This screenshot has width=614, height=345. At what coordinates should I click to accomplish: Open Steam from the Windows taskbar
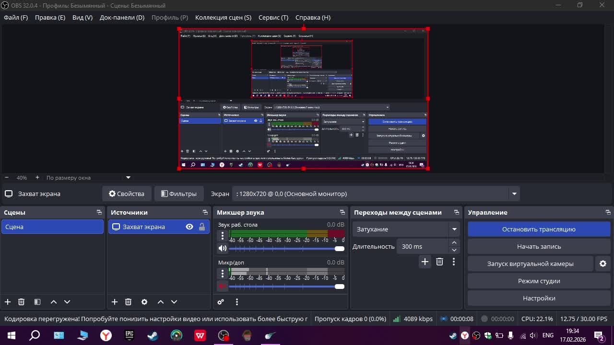click(x=153, y=335)
